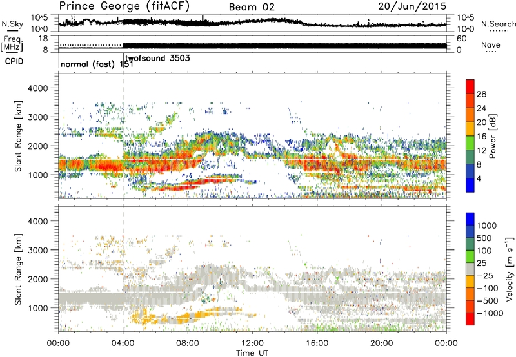Pick the light green 12–16 dB colorbar segment
The height and width of the screenshot is (357, 516).
(470, 143)
